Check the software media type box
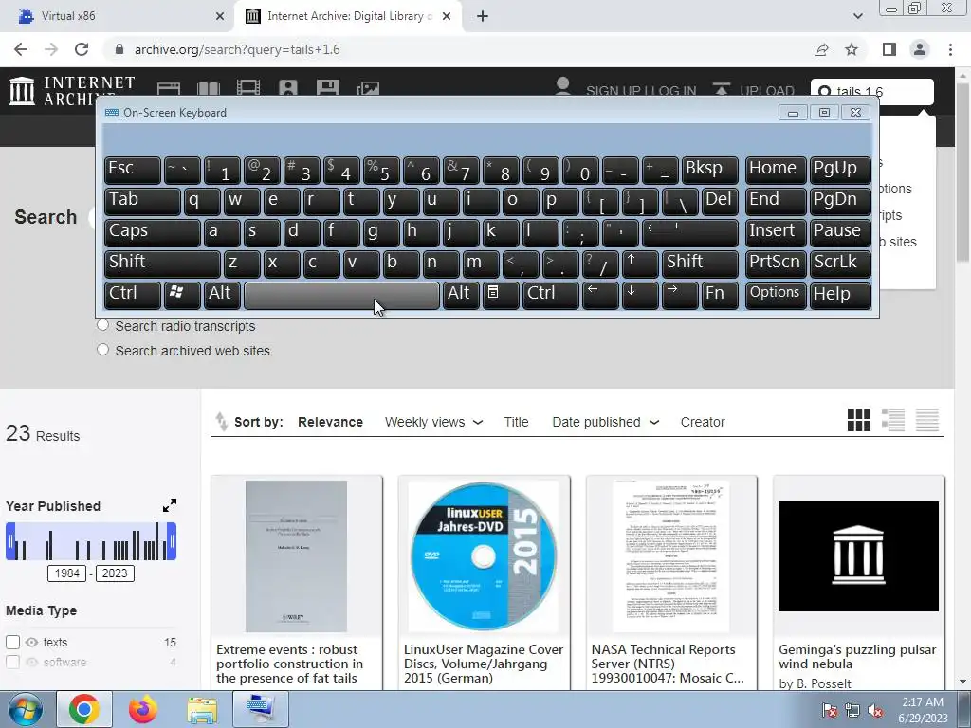The image size is (971, 728). click(12, 662)
